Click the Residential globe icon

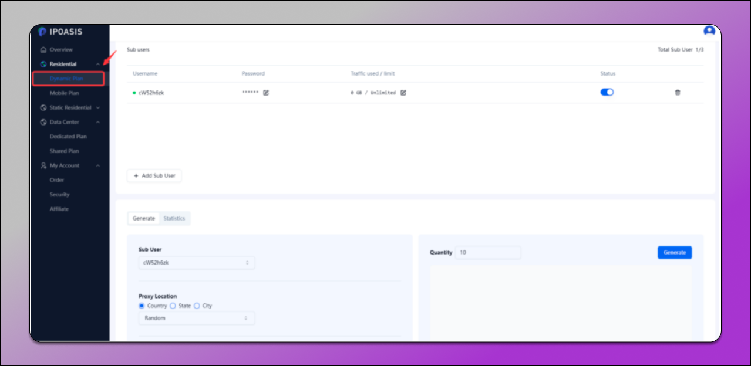pyautogui.click(x=43, y=64)
